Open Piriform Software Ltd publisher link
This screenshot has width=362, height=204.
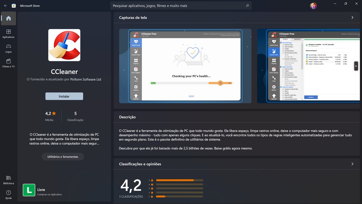[85, 79]
